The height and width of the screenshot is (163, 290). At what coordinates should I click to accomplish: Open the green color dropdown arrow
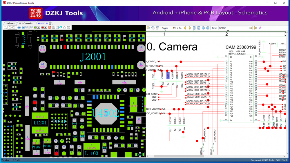38,28
